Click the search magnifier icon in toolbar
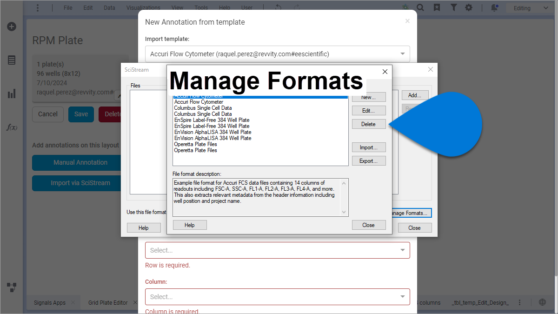The height and width of the screenshot is (314, 558). coord(420,7)
